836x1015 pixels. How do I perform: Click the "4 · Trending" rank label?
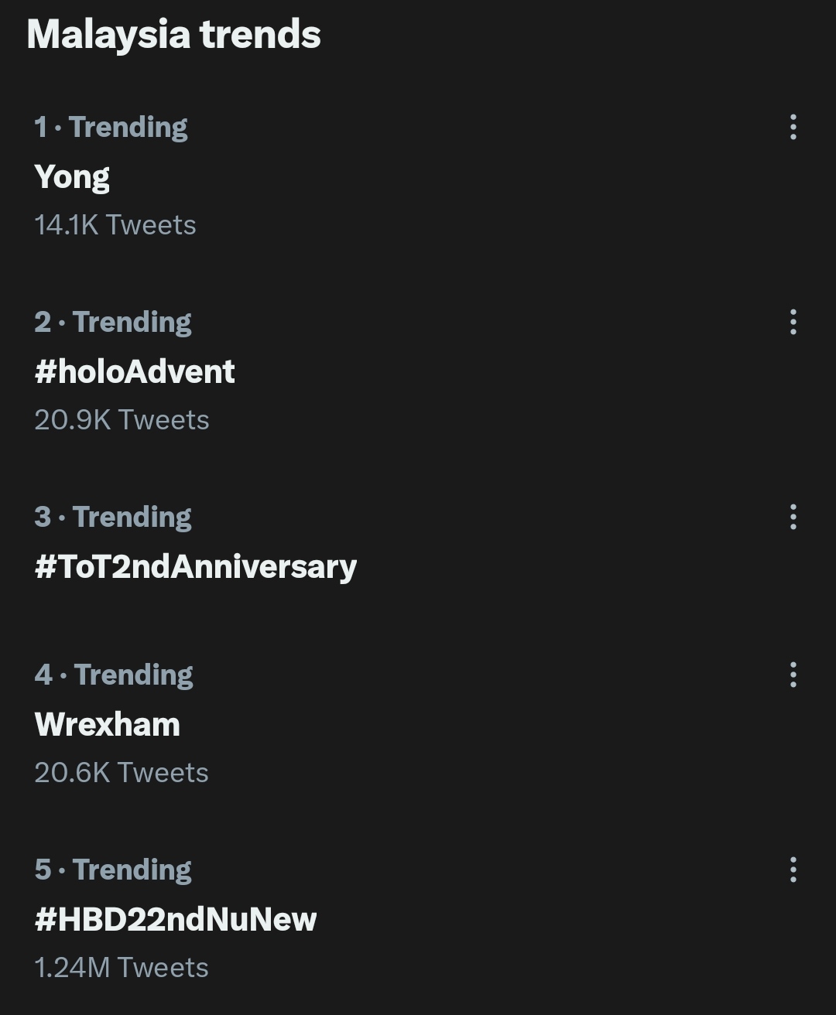(x=114, y=675)
